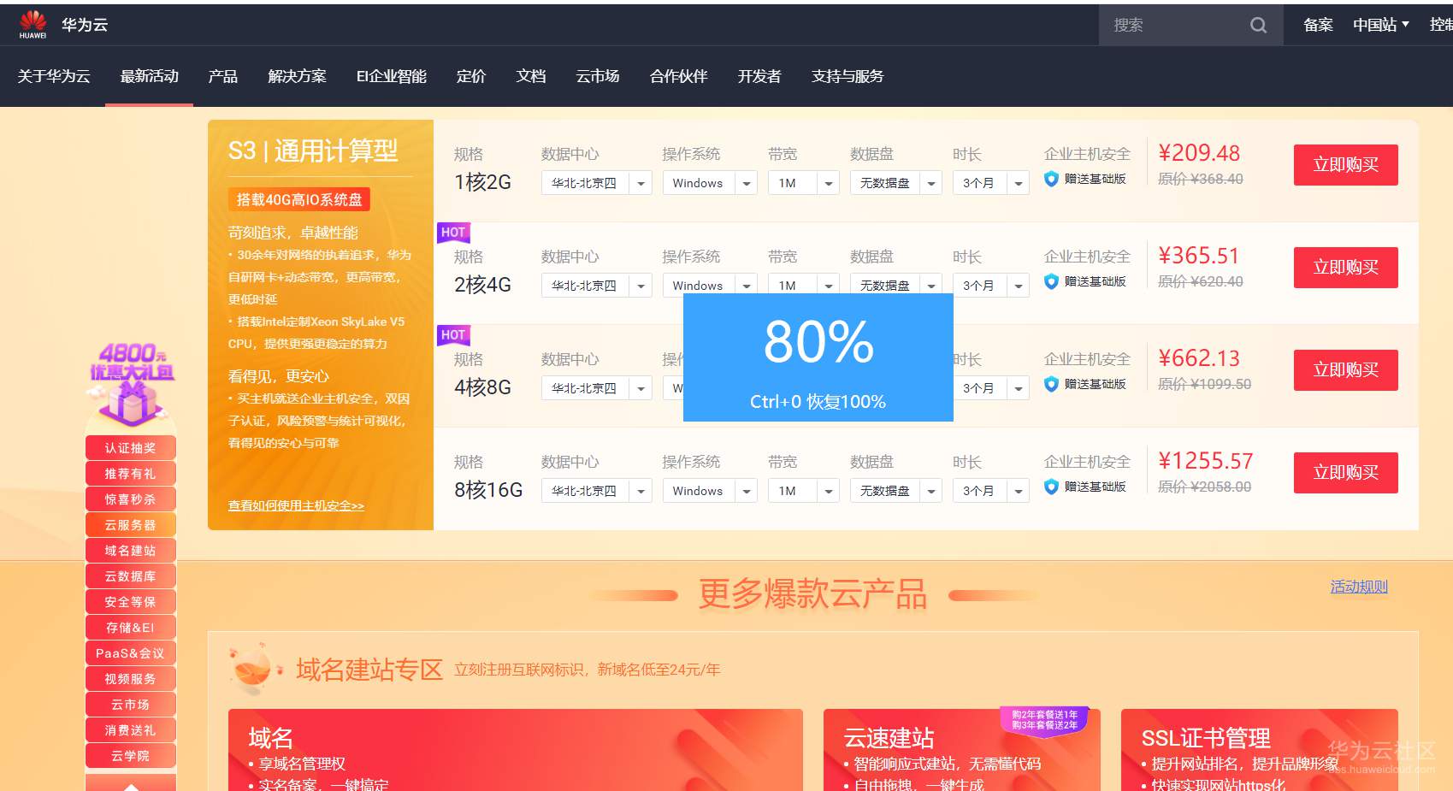
Task: Buy the 8核16G server with 立即购买
Action: tap(1345, 473)
